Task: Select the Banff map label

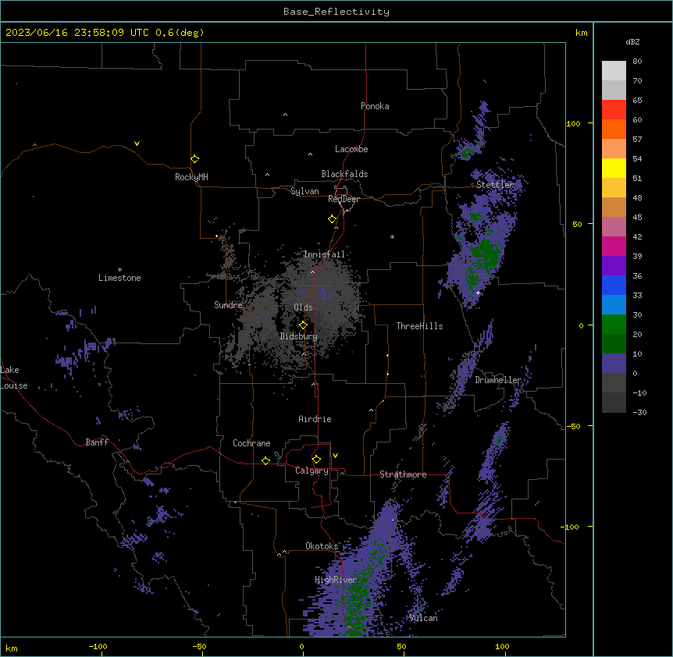Action: coord(97,442)
